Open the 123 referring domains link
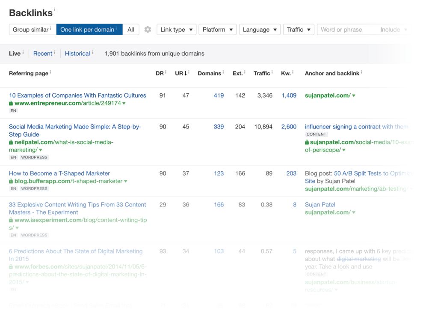 coord(219,173)
